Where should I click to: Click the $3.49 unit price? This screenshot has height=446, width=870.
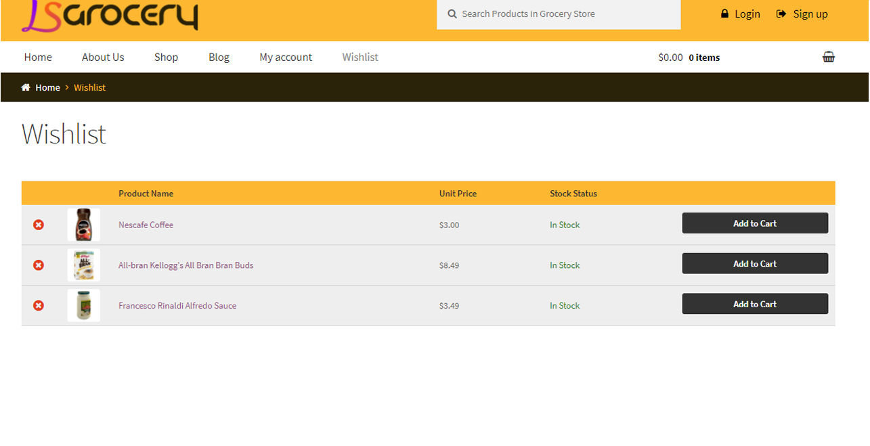pos(449,306)
